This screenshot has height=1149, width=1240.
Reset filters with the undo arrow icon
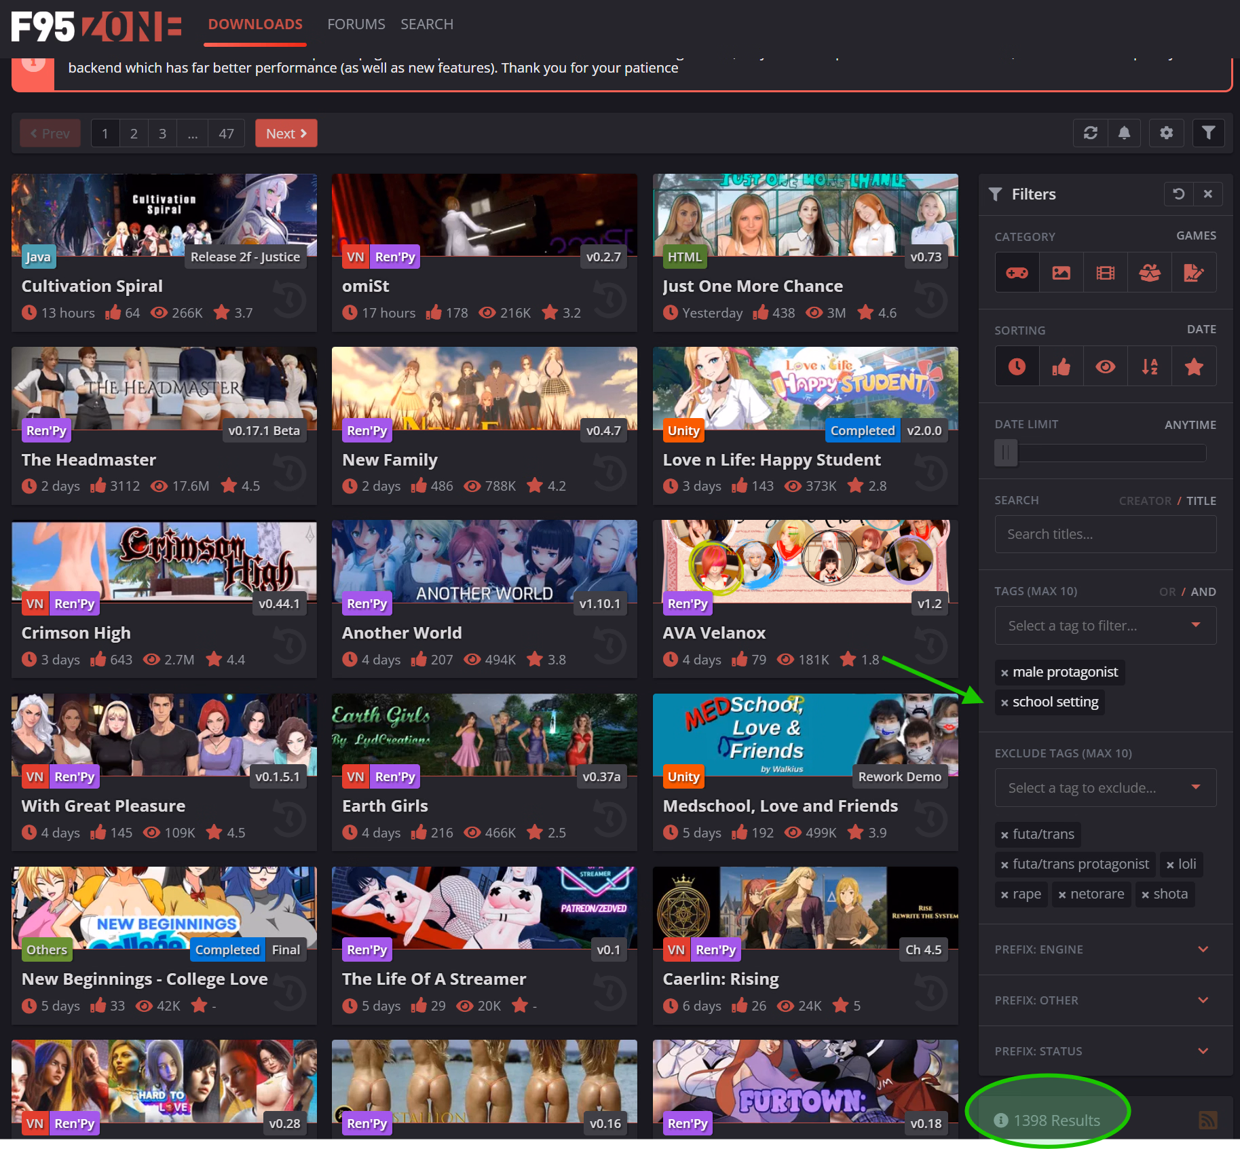click(1179, 194)
